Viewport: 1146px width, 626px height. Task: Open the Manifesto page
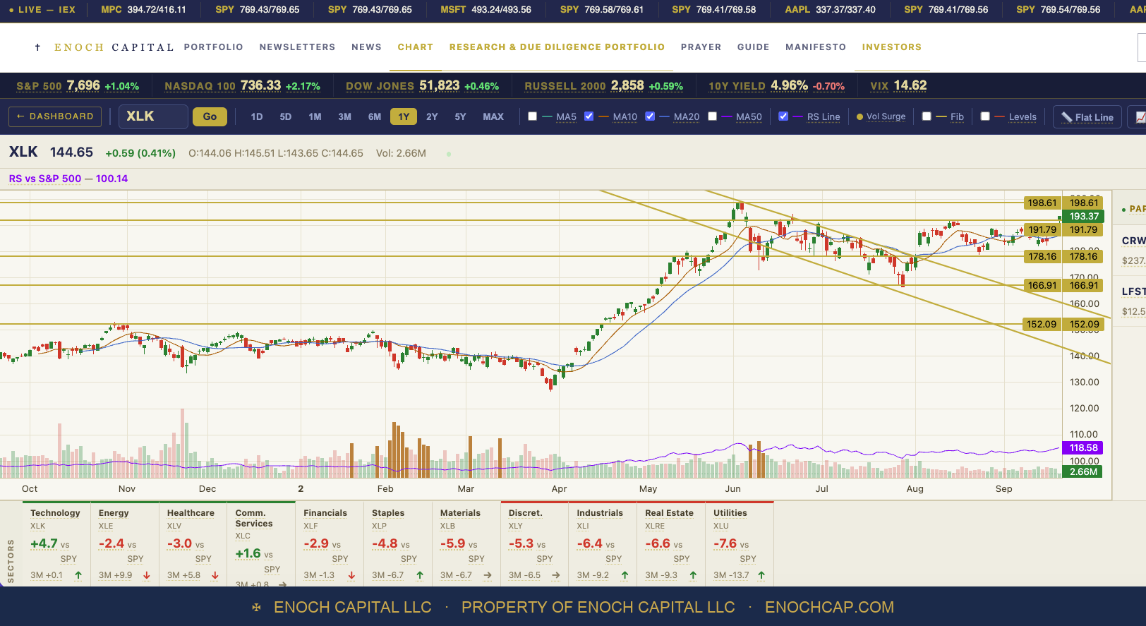(x=816, y=47)
